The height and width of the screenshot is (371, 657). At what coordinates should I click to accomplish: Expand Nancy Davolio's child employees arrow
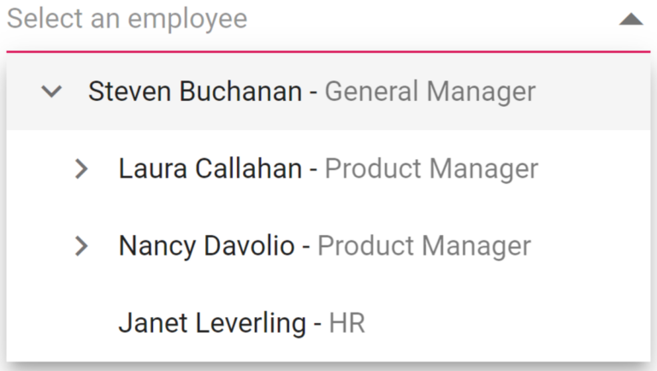(82, 247)
